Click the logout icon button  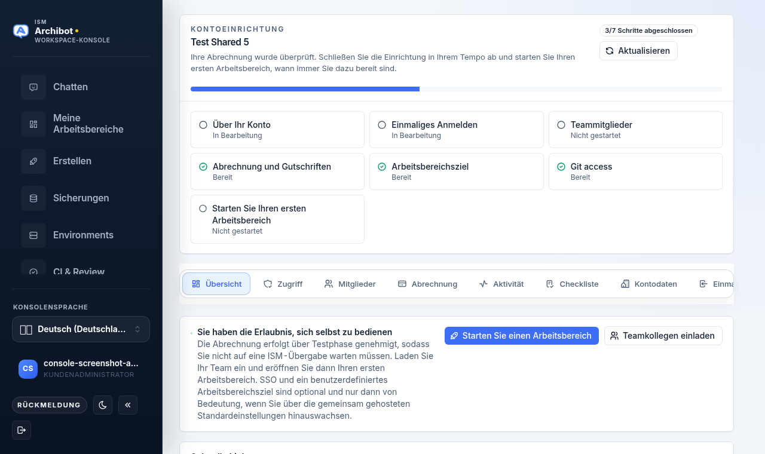(x=22, y=430)
